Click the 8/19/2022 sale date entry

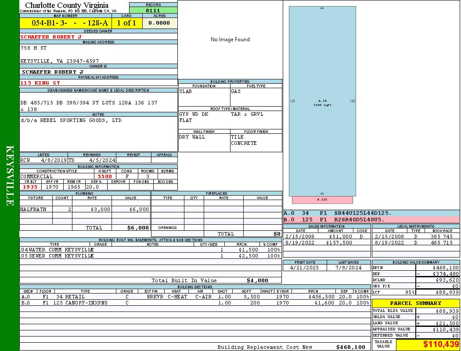coord(301,243)
